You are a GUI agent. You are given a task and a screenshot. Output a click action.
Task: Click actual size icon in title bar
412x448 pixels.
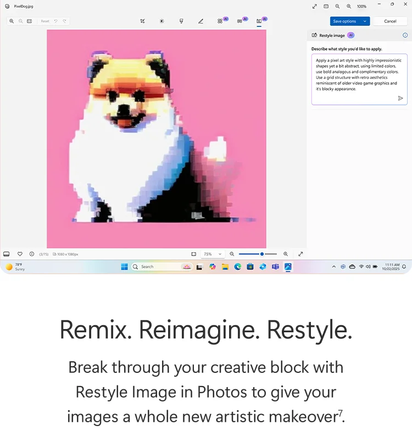click(x=326, y=6)
